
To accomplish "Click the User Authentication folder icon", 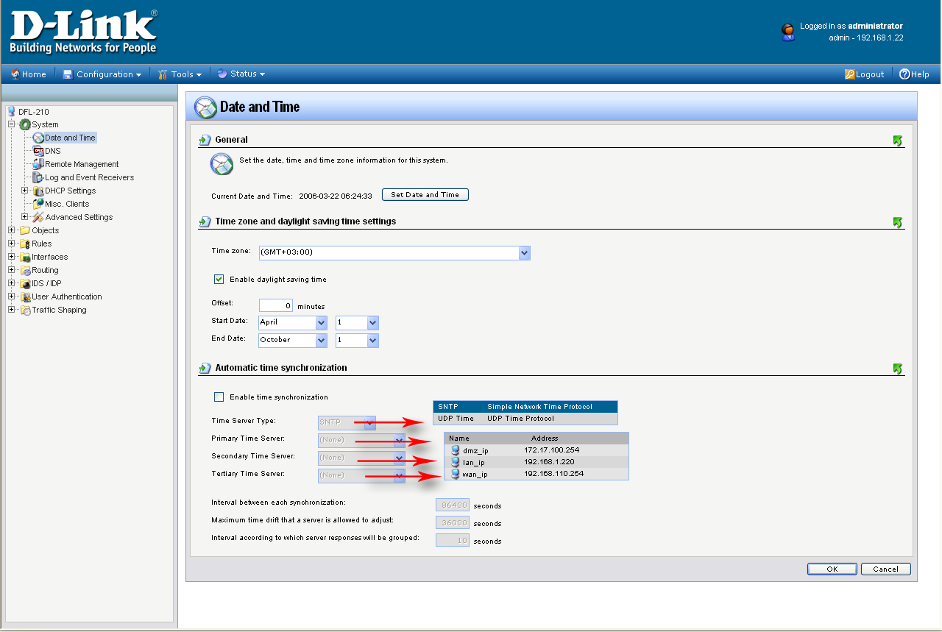I will [x=25, y=297].
